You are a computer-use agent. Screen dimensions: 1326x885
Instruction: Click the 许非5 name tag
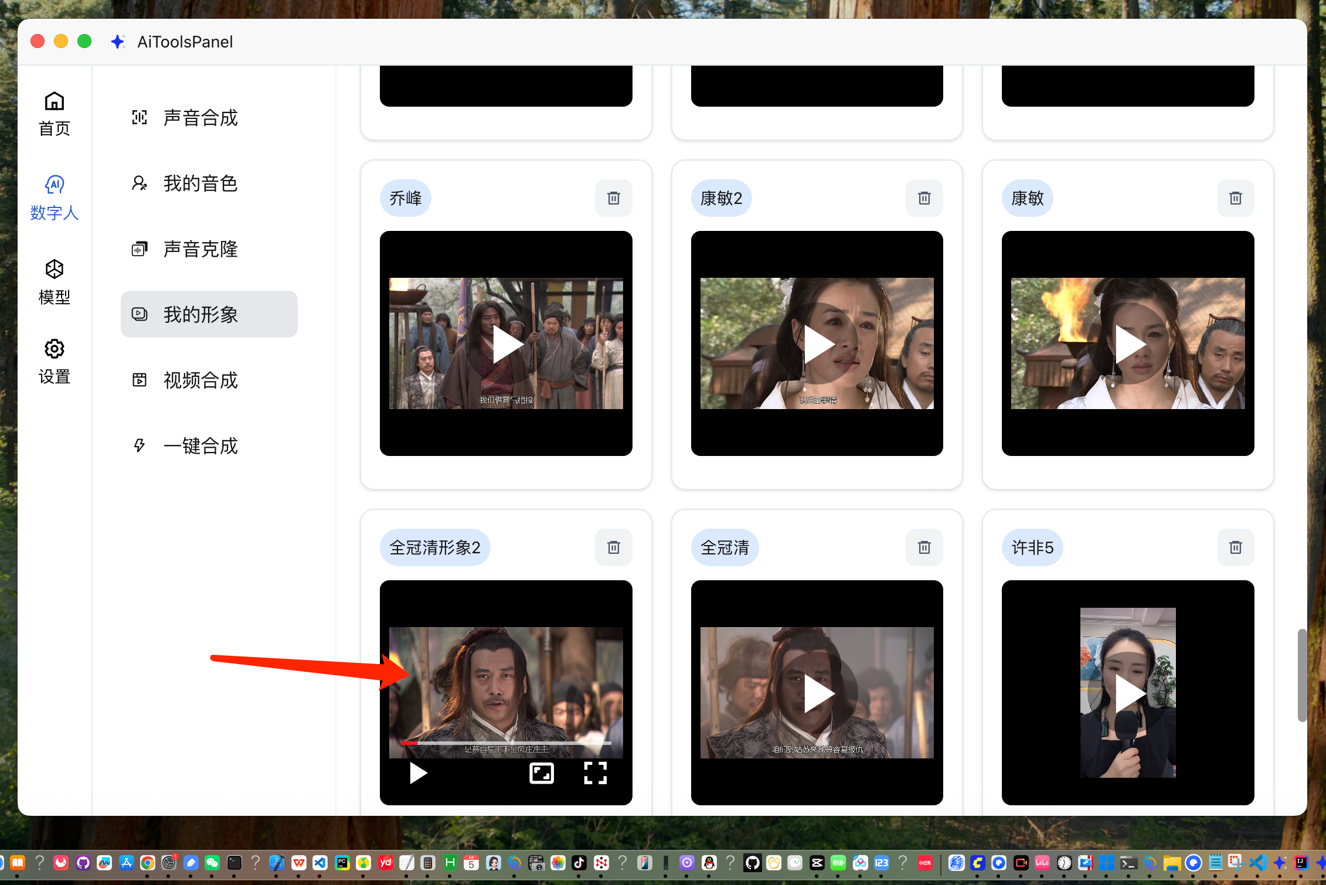coord(1033,547)
